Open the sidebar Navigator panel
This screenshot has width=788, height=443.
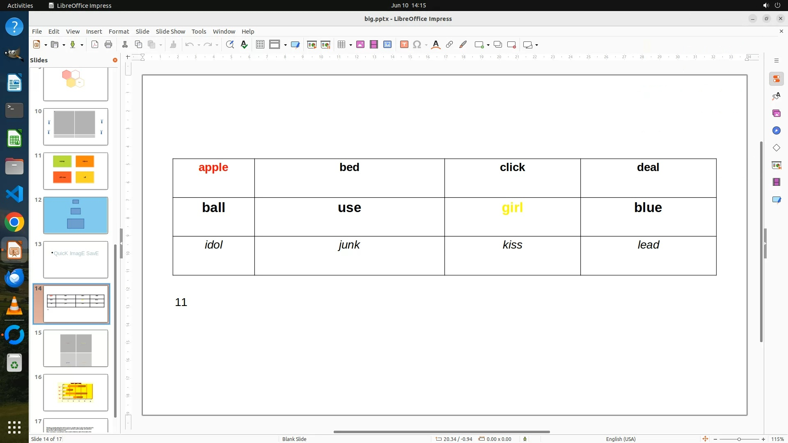[776, 130]
